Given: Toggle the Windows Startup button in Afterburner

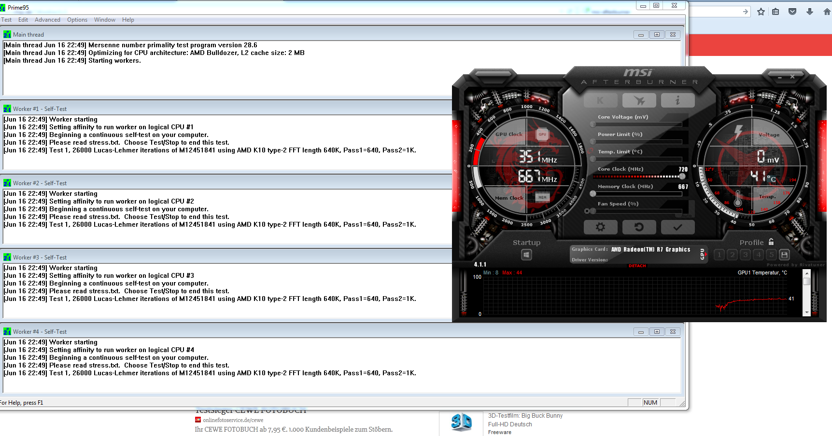Looking at the screenshot, I should coord(526,254).
